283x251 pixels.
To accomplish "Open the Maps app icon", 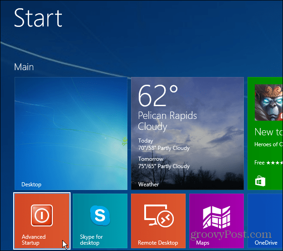I will [217, 217].
